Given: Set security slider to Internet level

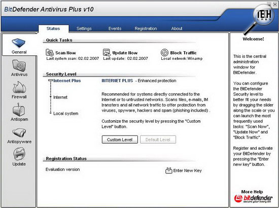Looking at the screenshot, I should coord(51,97).
